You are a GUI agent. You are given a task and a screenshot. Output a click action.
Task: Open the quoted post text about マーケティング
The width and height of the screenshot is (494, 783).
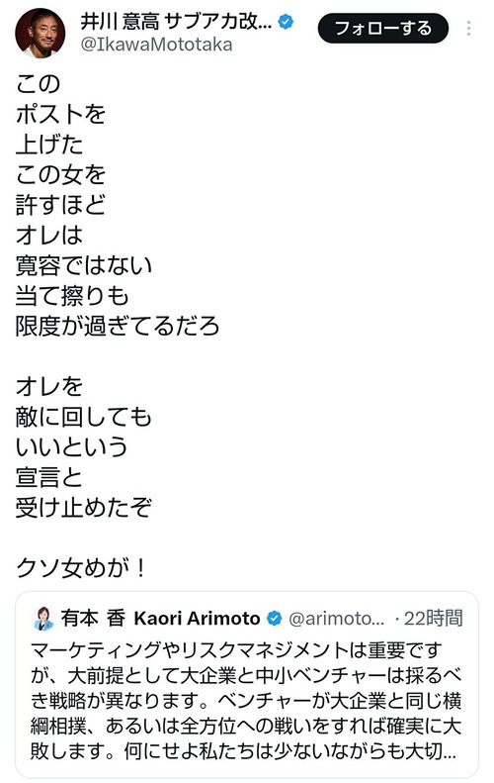pyautogui.click(x=246, y=701)
